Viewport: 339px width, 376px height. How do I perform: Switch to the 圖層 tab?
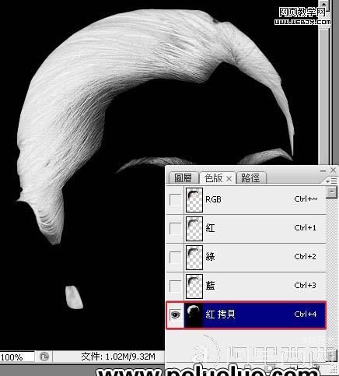[x=183, y=178]
